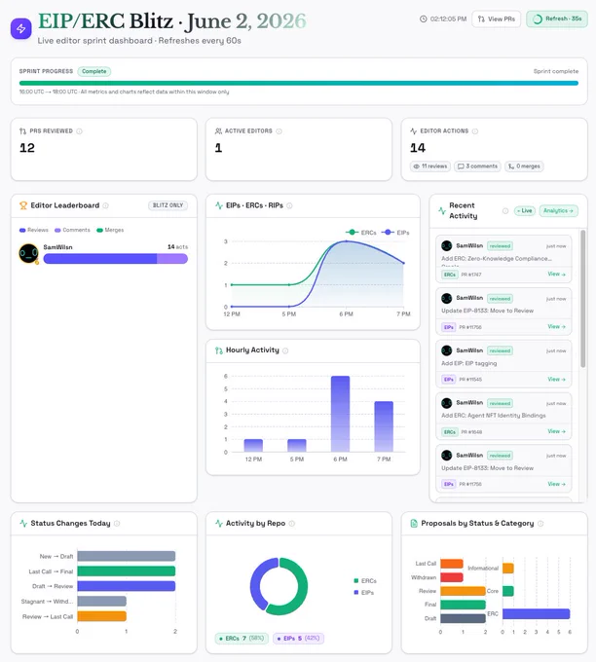Toggle Merges legend in leaderboard

coord(110,230)
